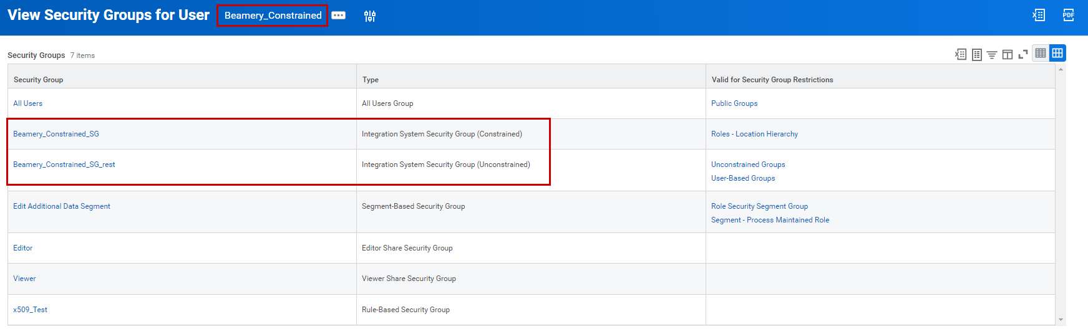Click Beamery_Constrained user name in header
This screenshot has height=334, width=1088.
tap(273, 16)
